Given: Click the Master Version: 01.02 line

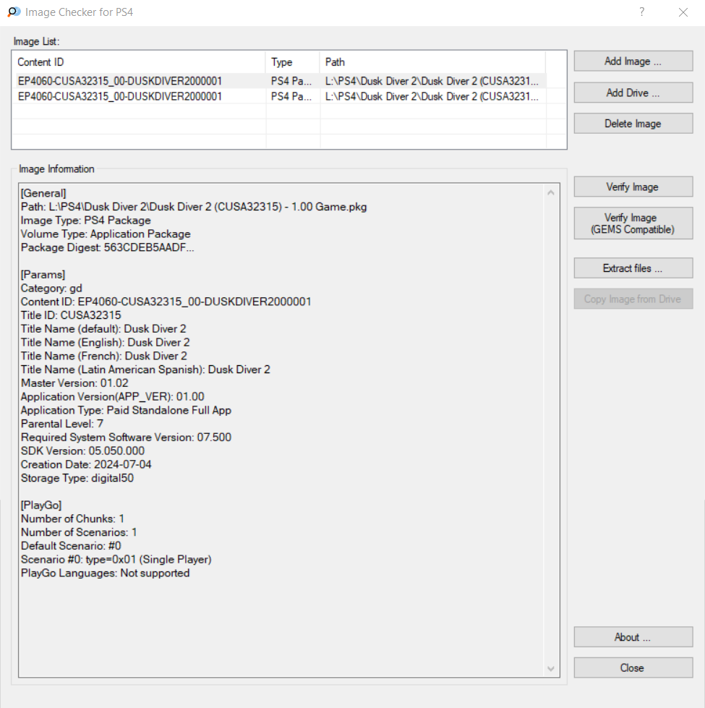Looking at the screenshot, I should point(74,383).
